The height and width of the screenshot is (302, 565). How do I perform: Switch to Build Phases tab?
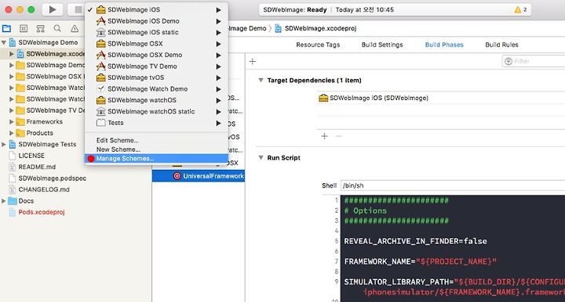(444, 45)
